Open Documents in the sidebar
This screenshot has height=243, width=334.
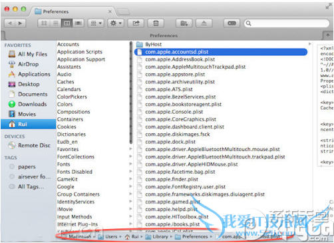coord(28,94)
